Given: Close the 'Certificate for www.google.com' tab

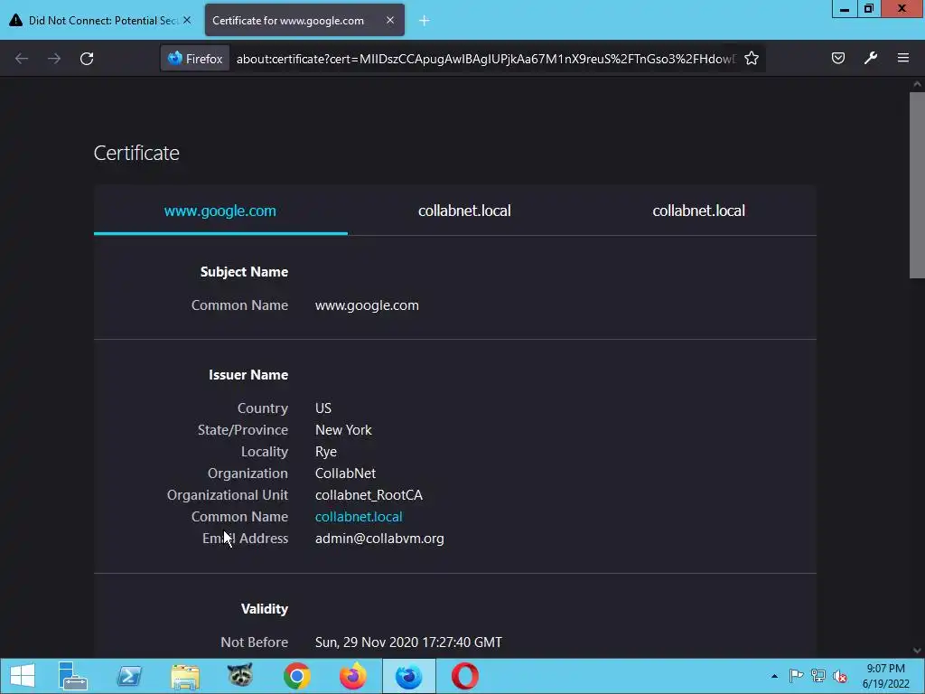Looking at the screenshot, I should pos(390,20).
